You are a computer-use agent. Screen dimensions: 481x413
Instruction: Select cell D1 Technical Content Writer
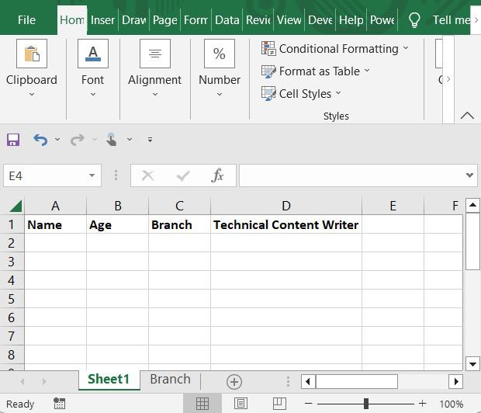(x=285, y=224)
